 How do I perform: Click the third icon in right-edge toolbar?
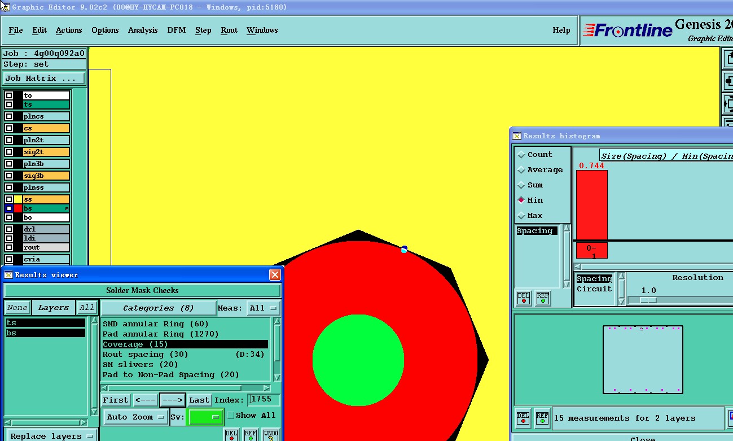click(x=728, y=104)
